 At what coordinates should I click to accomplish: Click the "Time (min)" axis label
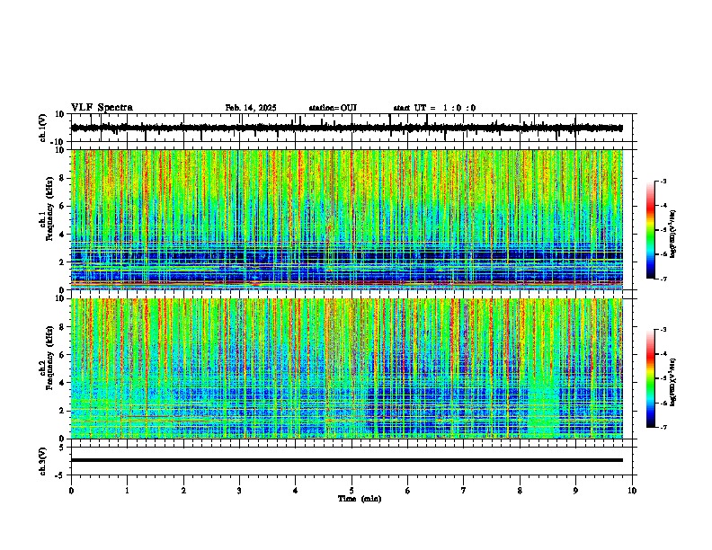(x=360, y=499)
